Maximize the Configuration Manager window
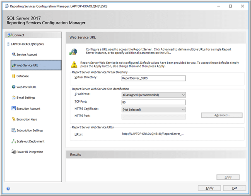Screen dimensions: 251x196 (x=230, y=6)
